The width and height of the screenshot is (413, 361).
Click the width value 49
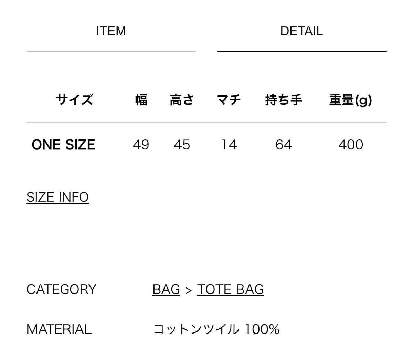[141, 145]
